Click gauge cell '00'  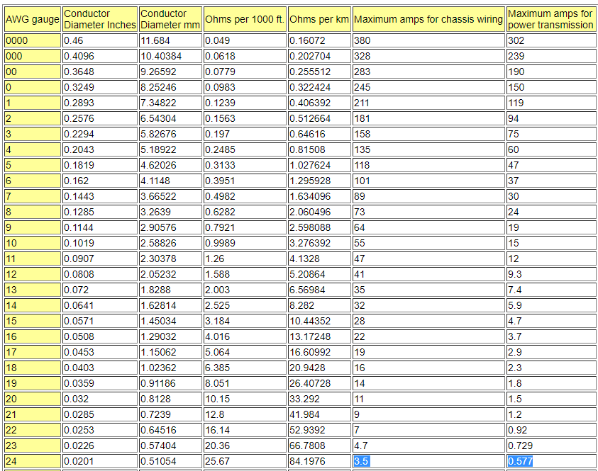pos(33,72)
